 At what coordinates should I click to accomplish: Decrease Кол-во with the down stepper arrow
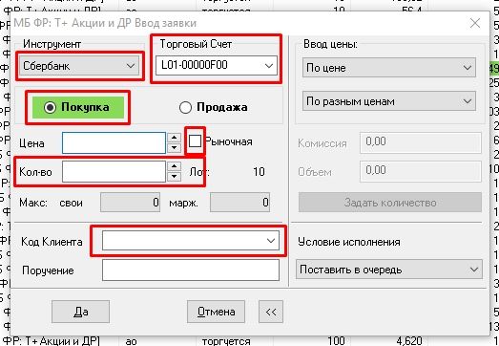pos(174,177)
